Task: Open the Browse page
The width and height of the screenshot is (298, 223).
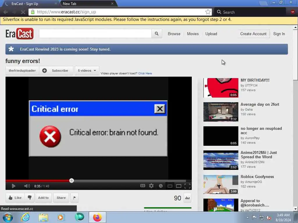Action: click(174, 34)
